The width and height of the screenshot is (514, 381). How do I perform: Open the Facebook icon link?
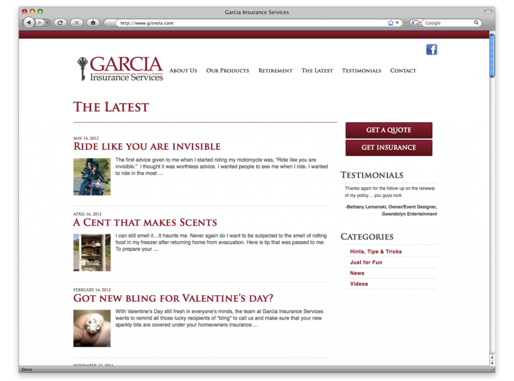tap(431, 50)
